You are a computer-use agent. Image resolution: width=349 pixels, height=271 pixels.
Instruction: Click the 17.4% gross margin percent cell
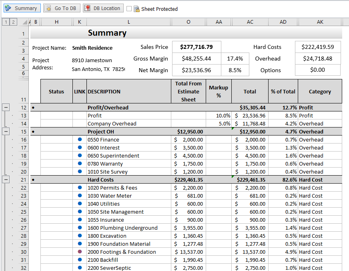[235, 59]
